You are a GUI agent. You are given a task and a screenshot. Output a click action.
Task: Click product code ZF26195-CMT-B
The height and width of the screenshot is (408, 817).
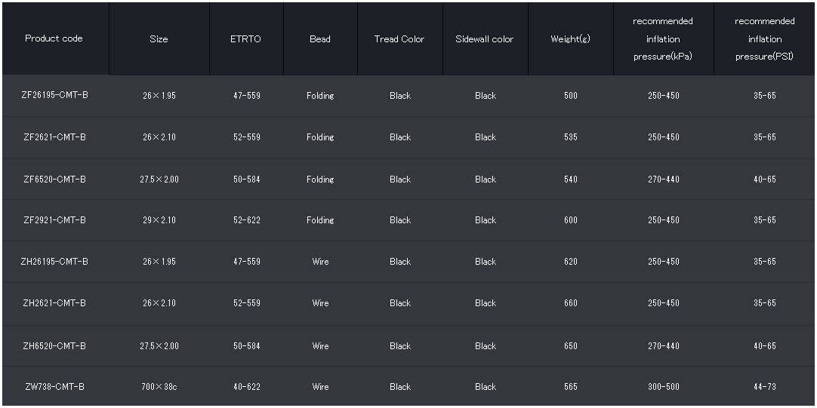pos(55,95)
